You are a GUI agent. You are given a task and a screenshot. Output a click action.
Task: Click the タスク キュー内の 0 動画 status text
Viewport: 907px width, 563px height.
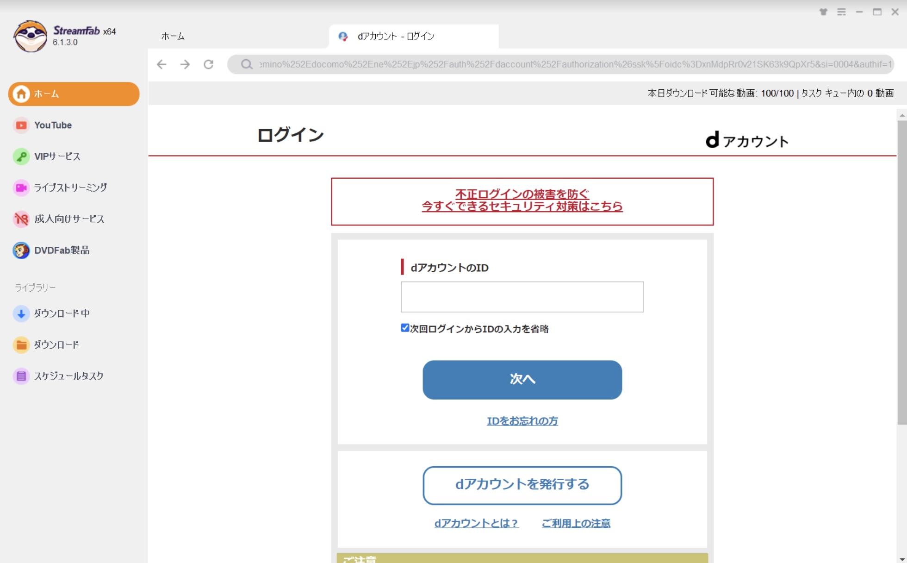[847, 94]
